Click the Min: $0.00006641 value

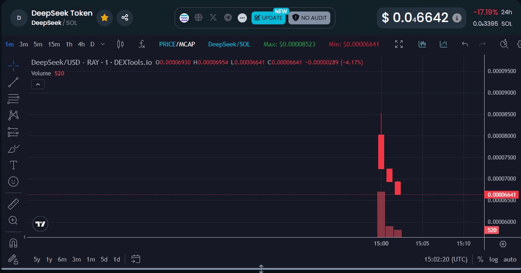point(354,44)
